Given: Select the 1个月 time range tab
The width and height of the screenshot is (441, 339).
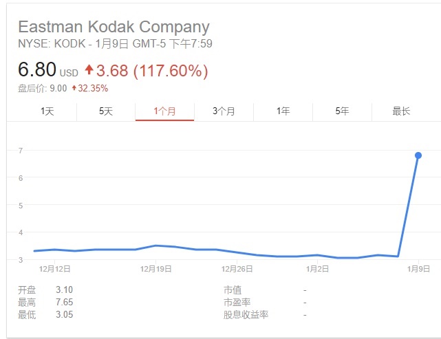Looking at the screenshot, I should [x=165, y=111].
